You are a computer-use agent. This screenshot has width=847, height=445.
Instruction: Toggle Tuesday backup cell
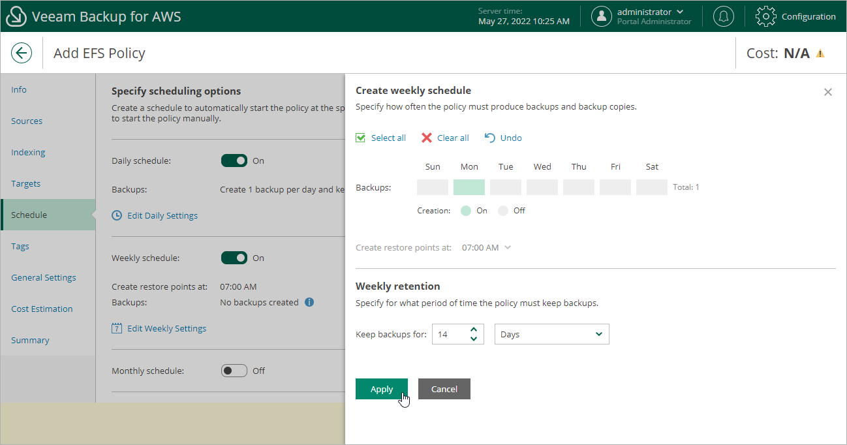coord(506,187)
